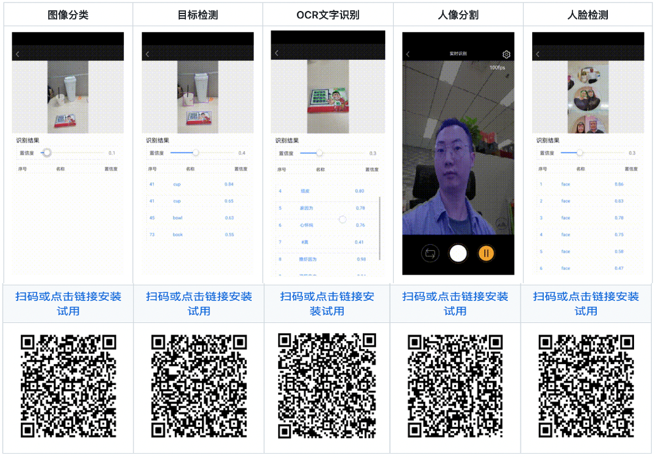This screenshot has height=458, width=656.
Task: Click install link under 目标检测 demo
Action: point(199,304)
